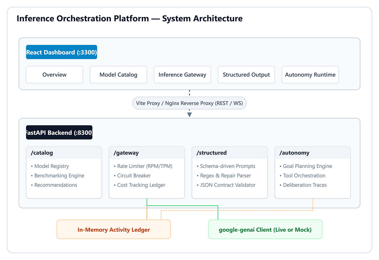Click the JSON Contract Validator item

tap(226, 185)
